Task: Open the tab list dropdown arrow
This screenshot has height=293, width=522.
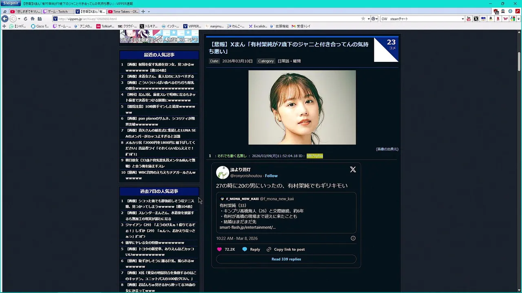Action: [x=149, y=11]
